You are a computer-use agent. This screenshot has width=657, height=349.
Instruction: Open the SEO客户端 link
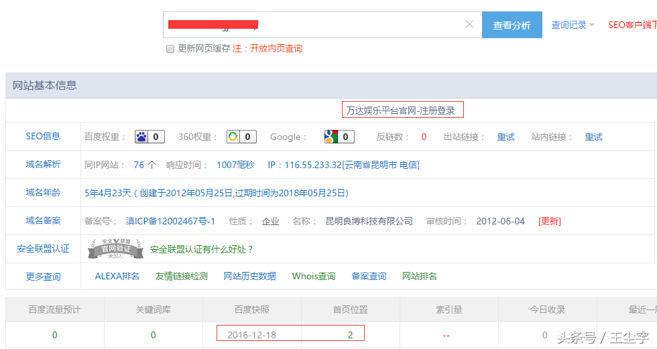632,25
